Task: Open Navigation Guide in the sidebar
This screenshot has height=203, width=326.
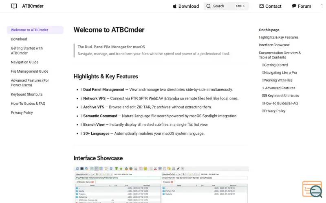Action: click(x=24, y=62)
